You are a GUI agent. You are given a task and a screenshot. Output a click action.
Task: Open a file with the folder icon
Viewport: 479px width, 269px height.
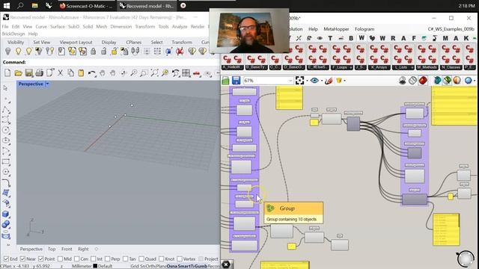[18, 73]
